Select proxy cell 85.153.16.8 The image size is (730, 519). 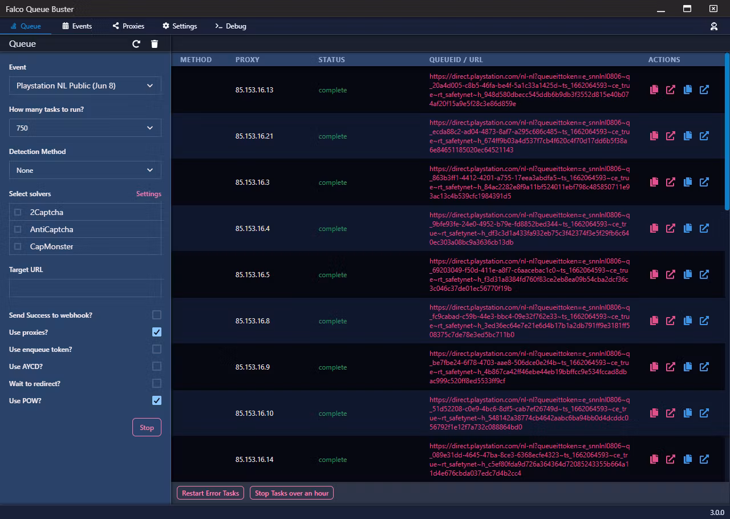[x=253, y=321]
